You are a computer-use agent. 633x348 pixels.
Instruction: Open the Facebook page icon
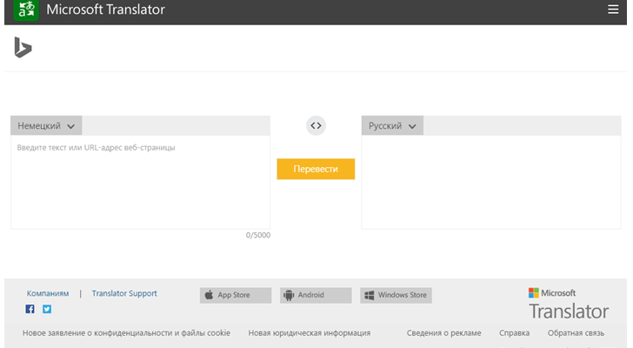(x=30, y=309)
